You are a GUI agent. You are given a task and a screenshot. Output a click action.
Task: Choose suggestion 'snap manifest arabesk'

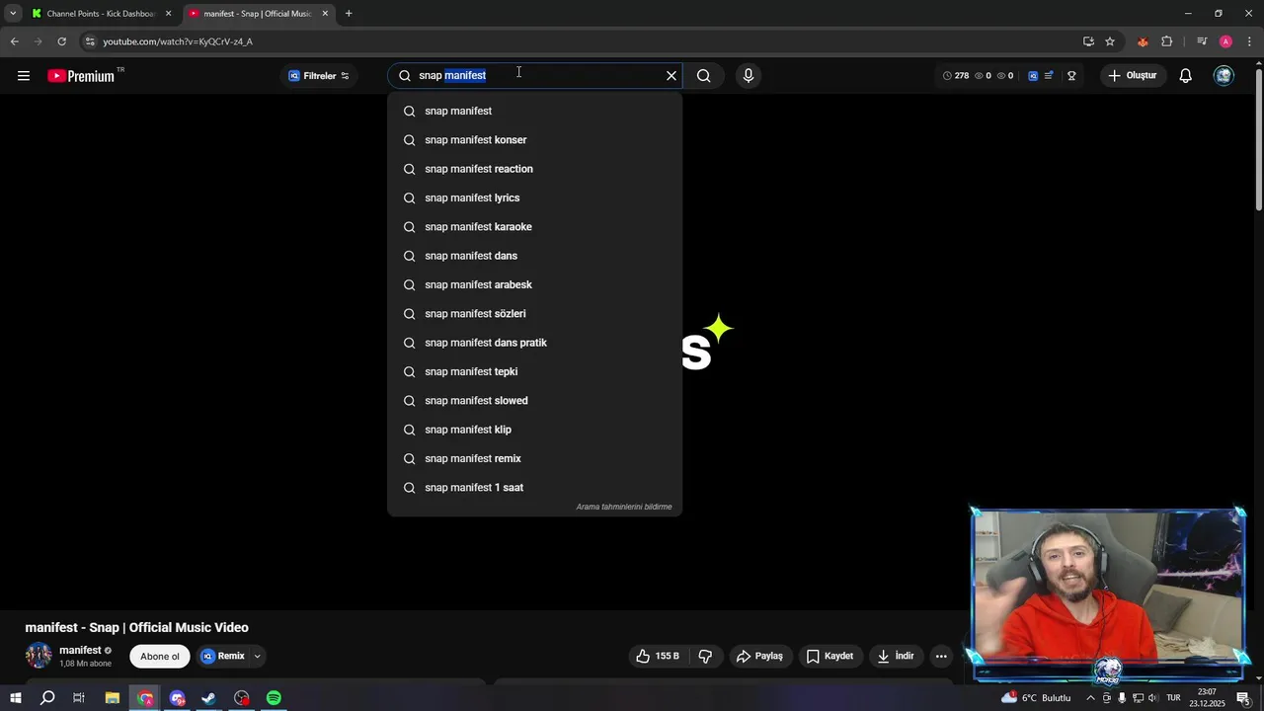click(x=534, y=284)
